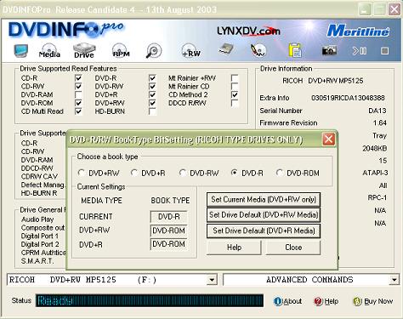Select the DVD+RW book type radio
This screenshot has width=403, height=319.
82,173
